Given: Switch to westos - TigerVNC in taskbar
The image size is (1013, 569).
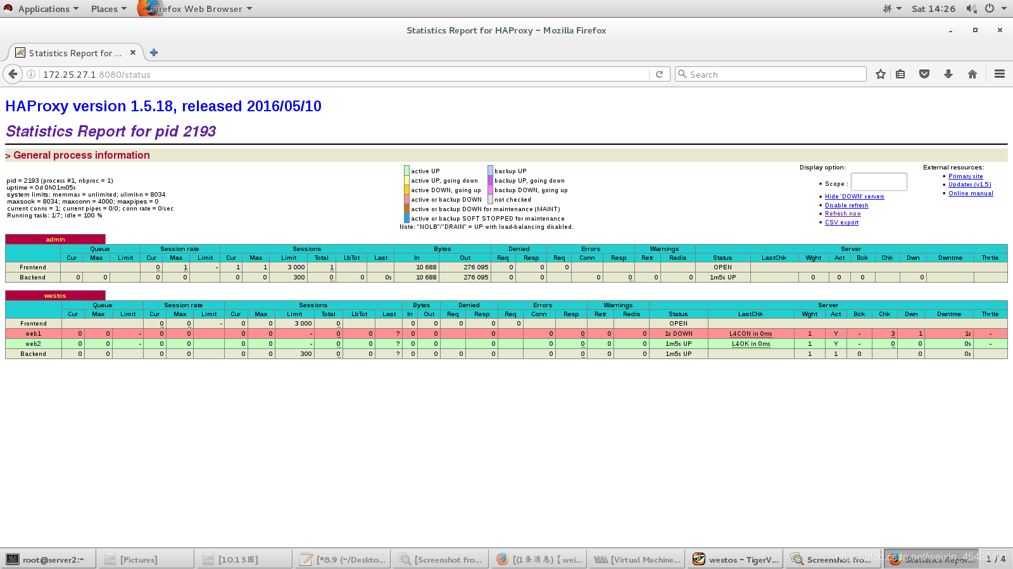Looking at the screenshot, I should click(735, 560).
